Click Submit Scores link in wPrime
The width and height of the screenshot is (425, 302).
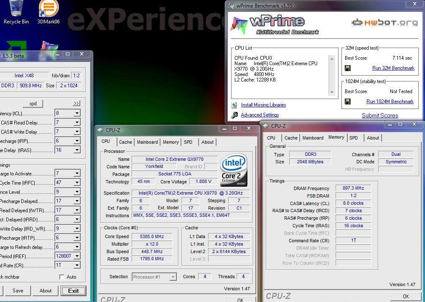380,115
